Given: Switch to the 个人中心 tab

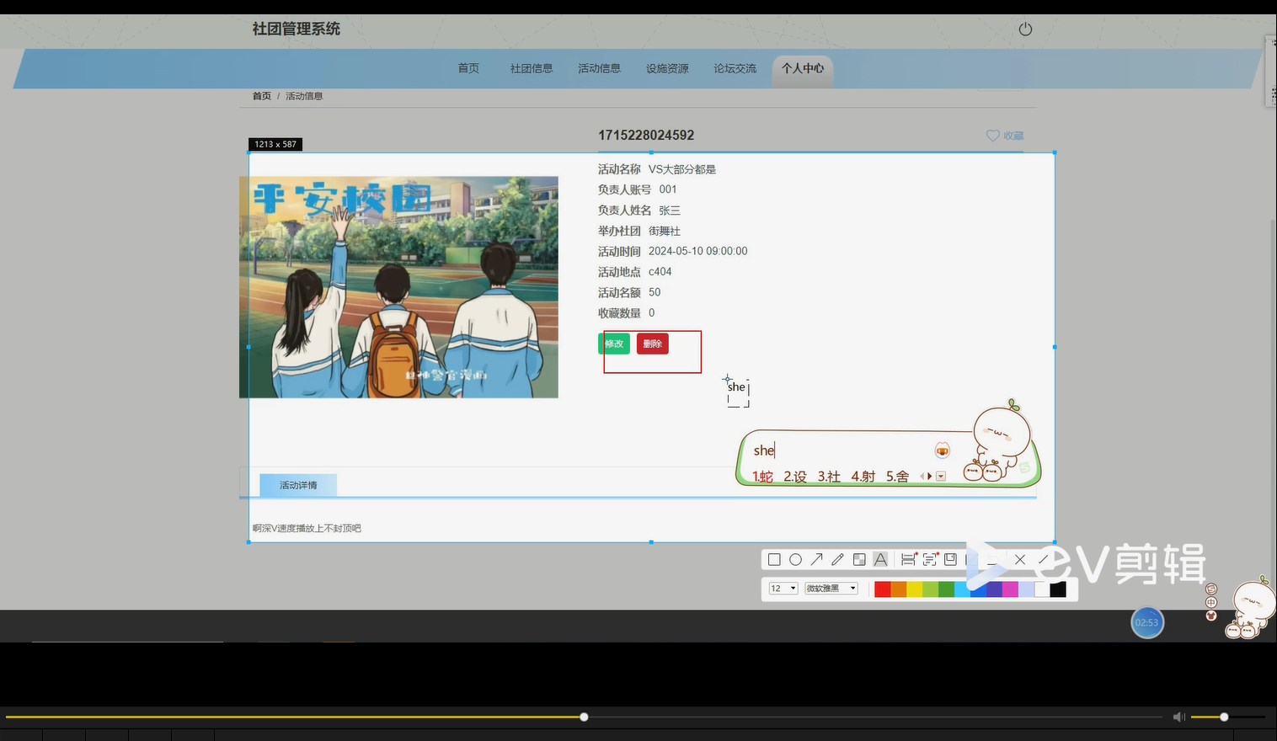Looking at the screenshot, I should pyautogui.click(x=803, y=68).
